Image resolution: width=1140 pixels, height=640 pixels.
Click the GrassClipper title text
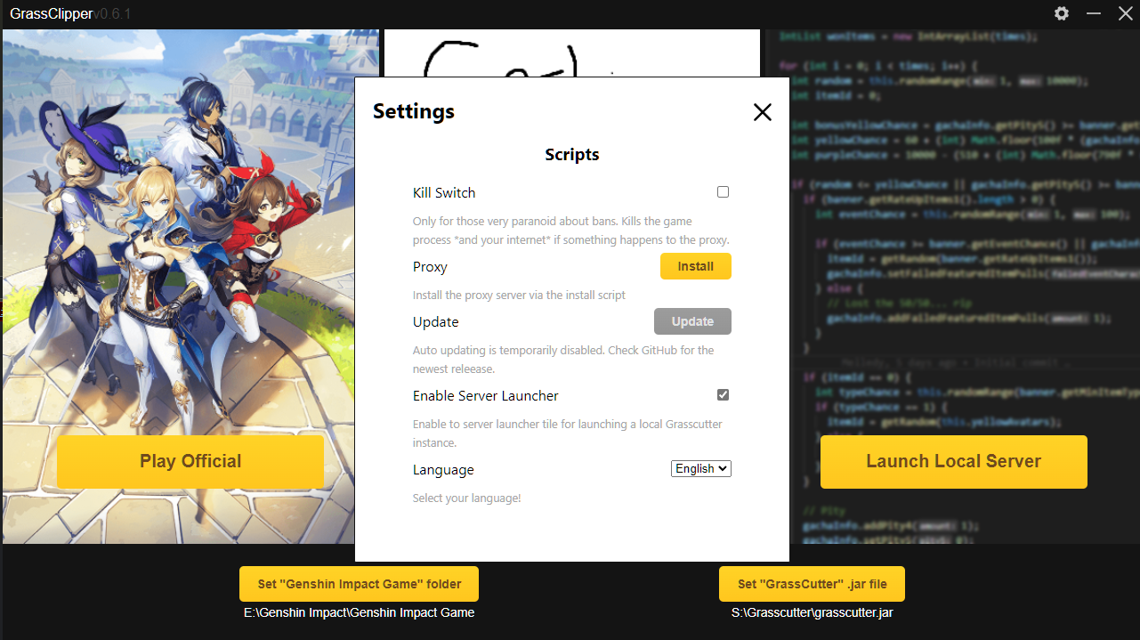click(x=52, y=13)
